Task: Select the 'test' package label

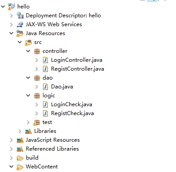Action: click(47, 122)
